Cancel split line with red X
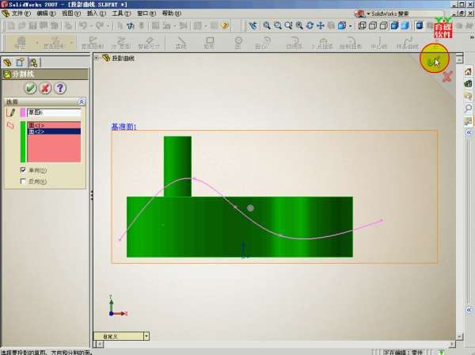This screenshot has height=355, width=475. click(x=45, y=88)
